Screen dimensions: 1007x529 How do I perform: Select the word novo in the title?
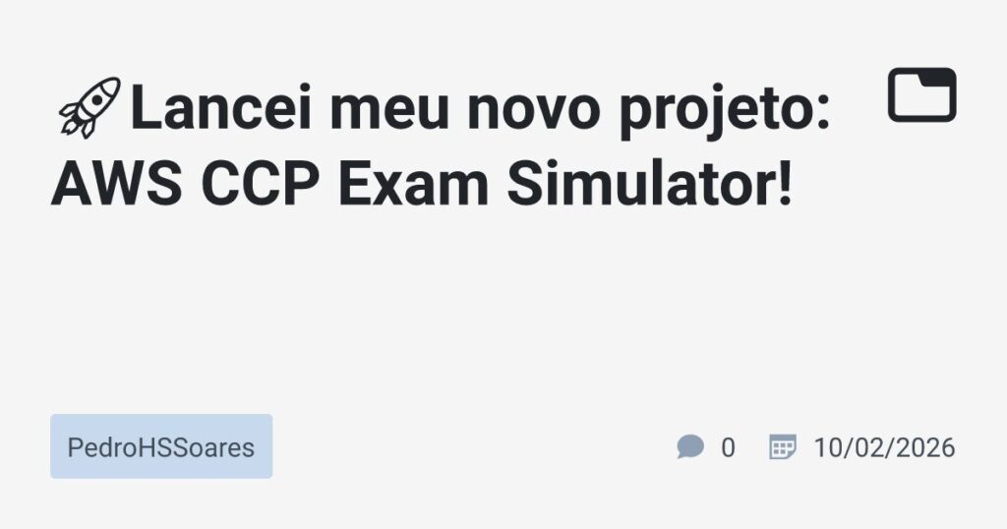[x=533, y=109]
